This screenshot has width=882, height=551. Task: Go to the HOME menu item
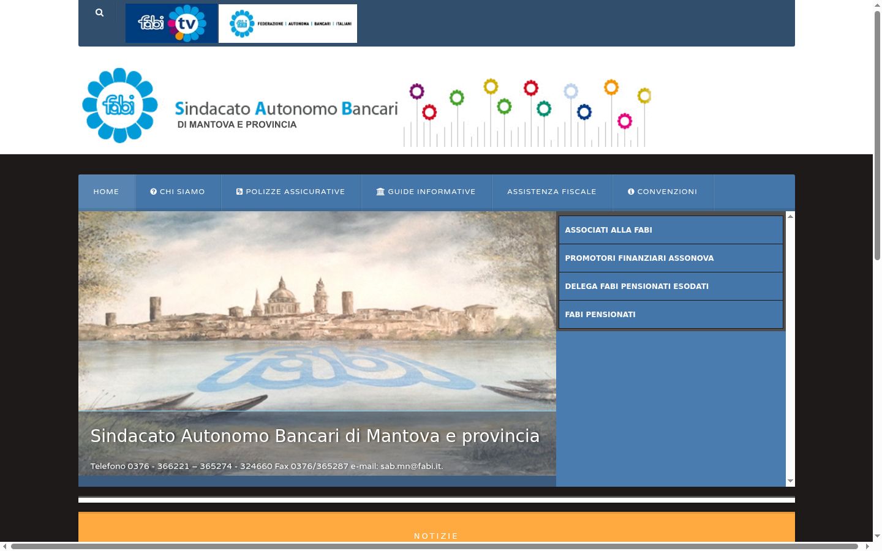tap(106, 192)
